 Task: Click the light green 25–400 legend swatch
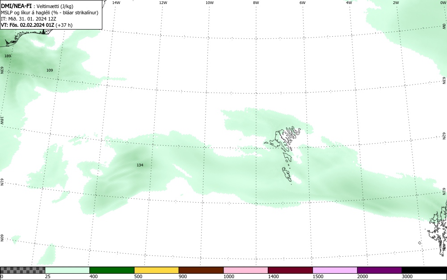click(67, 270)
